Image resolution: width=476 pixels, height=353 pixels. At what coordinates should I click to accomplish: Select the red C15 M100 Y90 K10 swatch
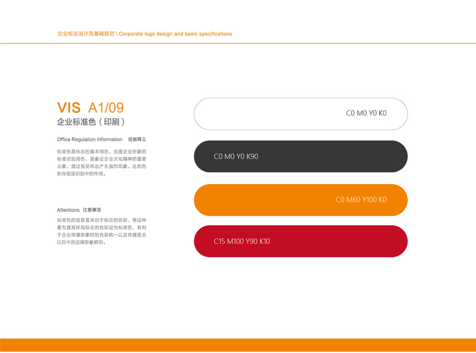pos(300,241)
